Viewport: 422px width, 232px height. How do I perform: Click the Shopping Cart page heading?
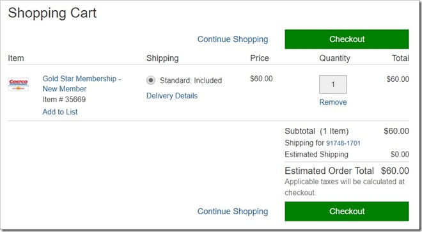52,13
